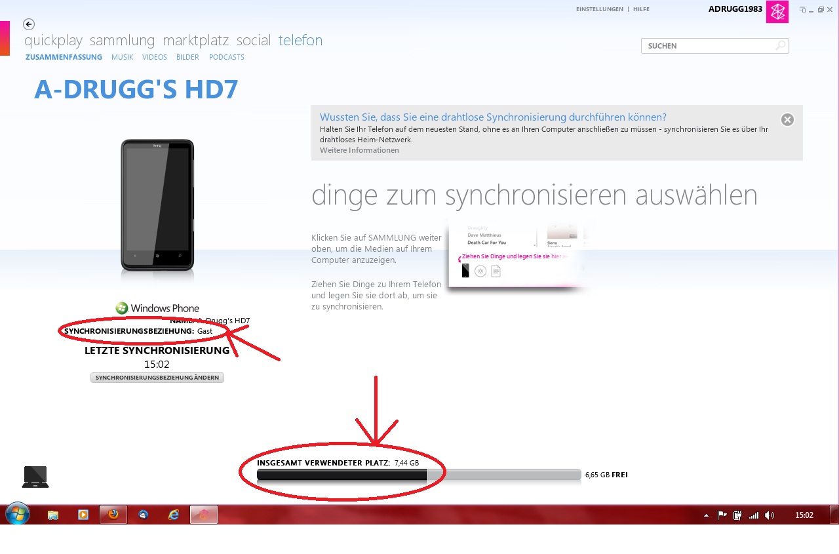The height and width of the screenshot is (554, 839).
Task: Click the sync relationship value Gast
Action: point(205,332)
